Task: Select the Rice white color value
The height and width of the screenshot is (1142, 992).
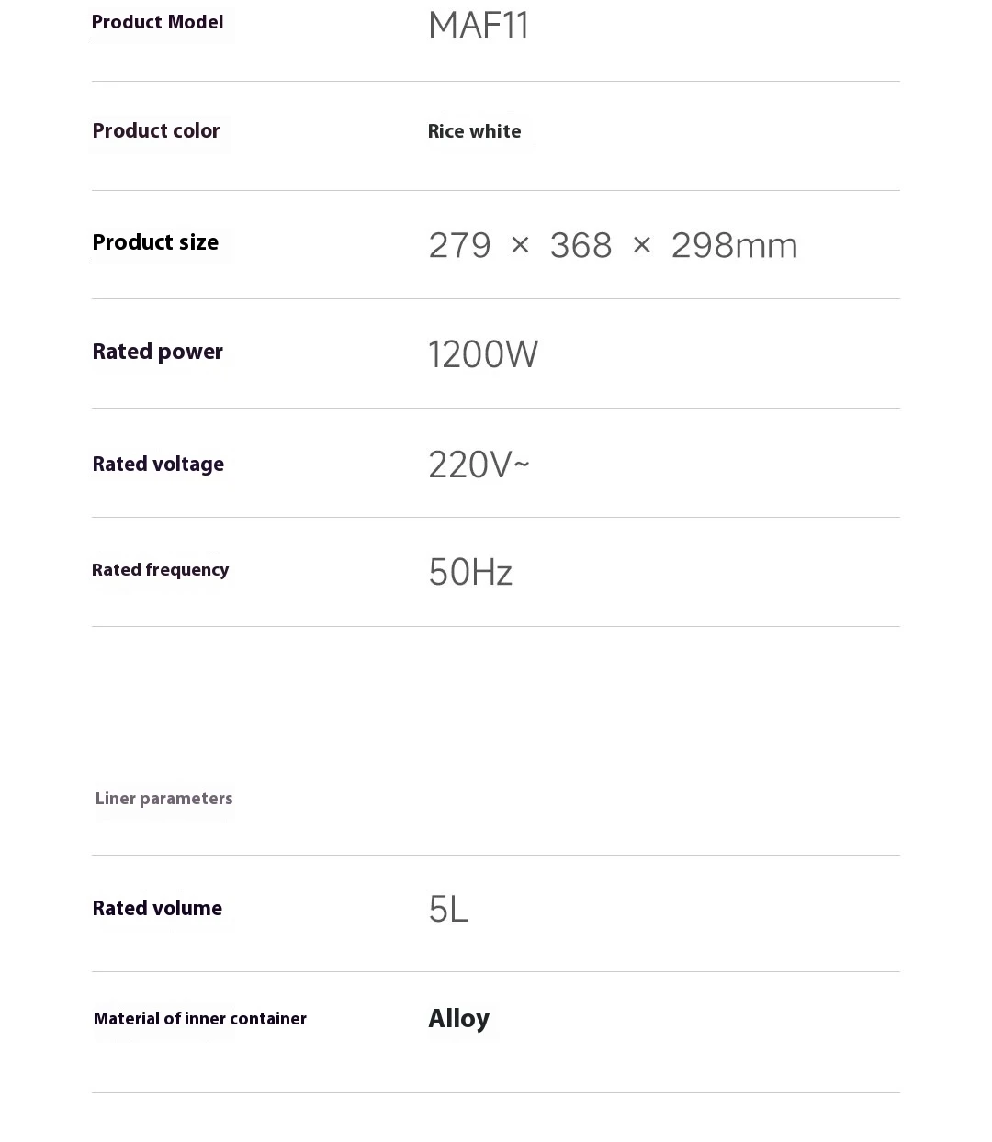Action: click(x=474, y=132)
